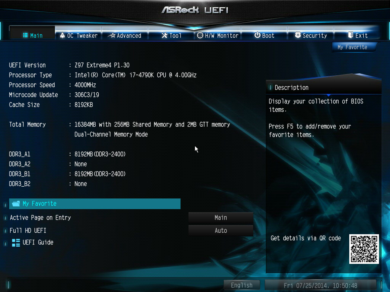This screenshot has width=390, height=292.
Task: Click the Dual-Channel Memory Mode text
Action: click(x=111, y=134)
